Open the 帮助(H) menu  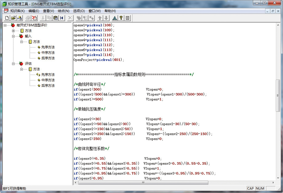coord(110,11)
